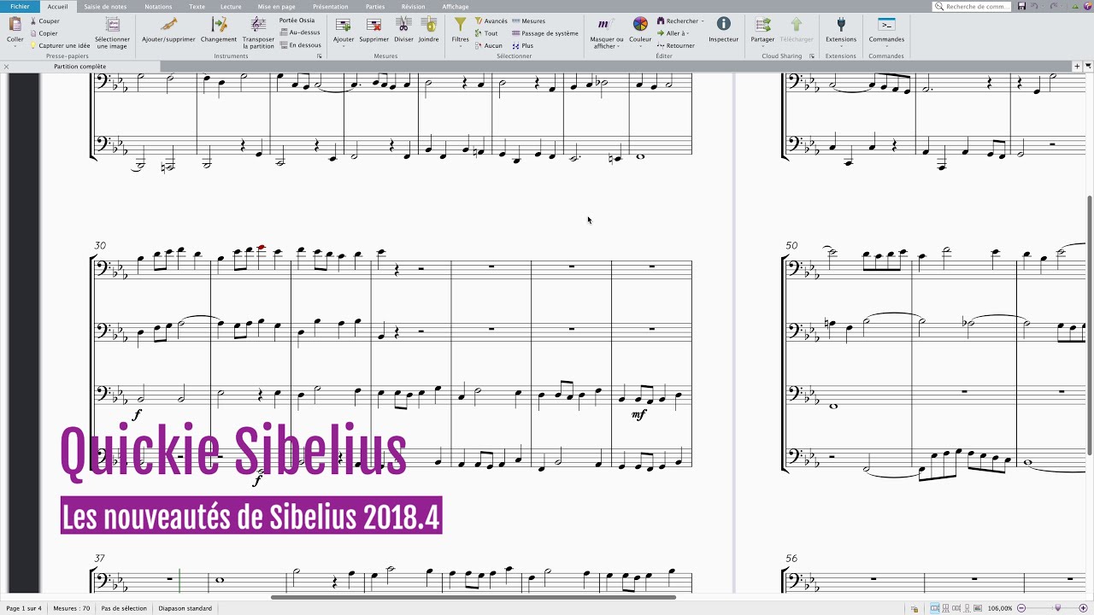This screenshot has height=615, width=1094.
Task: Click the horizontal scrollbar
Action: [473, 597]
